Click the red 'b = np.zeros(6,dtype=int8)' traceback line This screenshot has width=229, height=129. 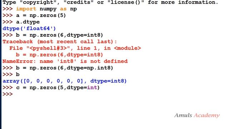(x=59, y=55)
